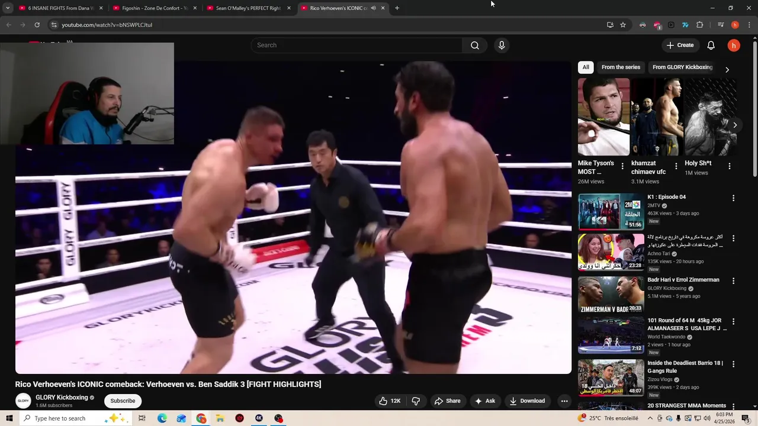
Task: Open Chrome profile avatar in toolbar
Action: point(735,25)
